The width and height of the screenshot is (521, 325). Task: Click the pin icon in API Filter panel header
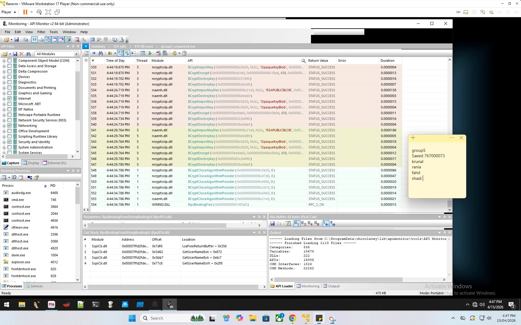click(73, 46)
